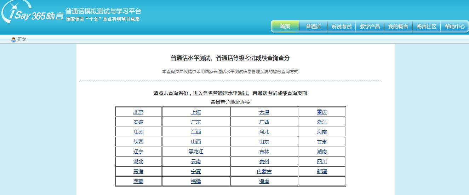
Task: Select the 河北 link
Action: pos(264,132)
